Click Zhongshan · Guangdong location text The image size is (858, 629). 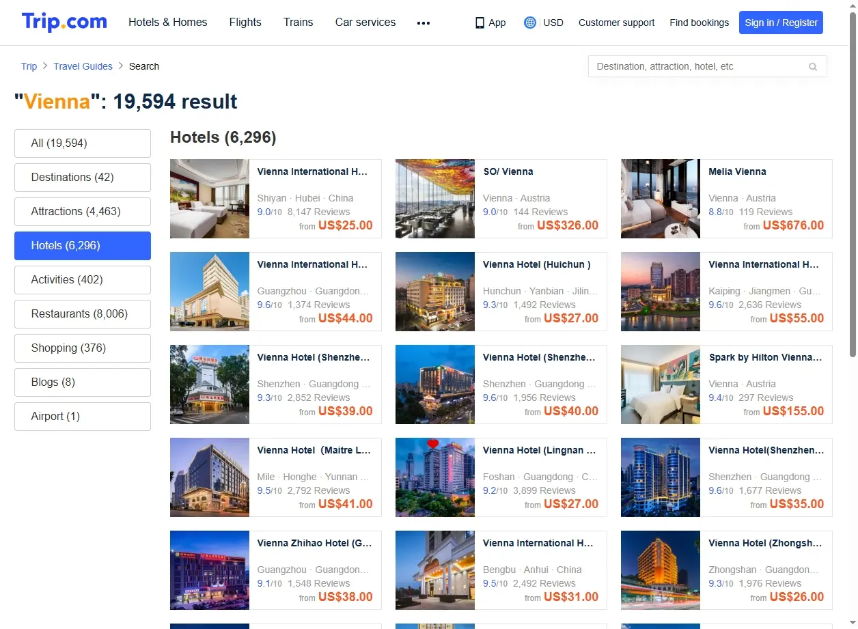(x=764, y=570)
